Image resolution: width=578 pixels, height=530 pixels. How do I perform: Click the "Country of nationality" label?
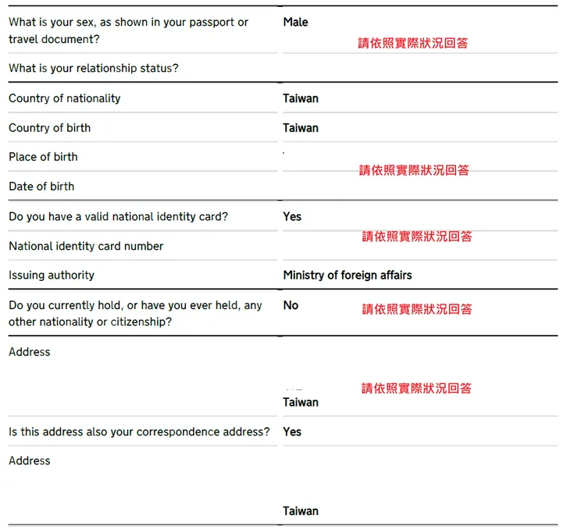[x=64, y=98]
